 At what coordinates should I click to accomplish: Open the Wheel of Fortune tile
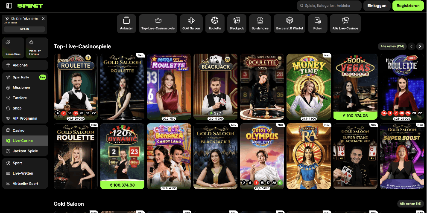[x=36, y=48]
